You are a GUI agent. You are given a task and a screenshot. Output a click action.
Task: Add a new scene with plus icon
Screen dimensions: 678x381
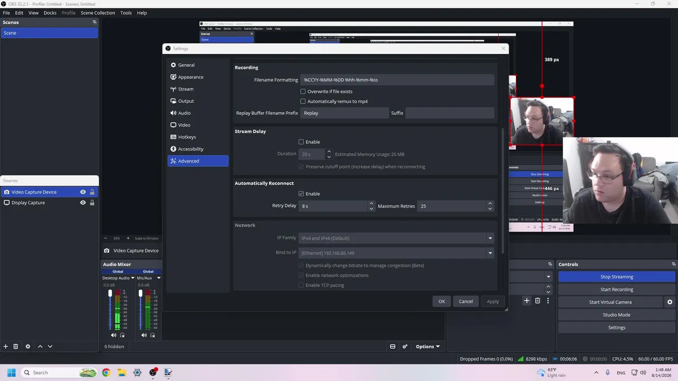pyautogui.click(x=6, y=347)
